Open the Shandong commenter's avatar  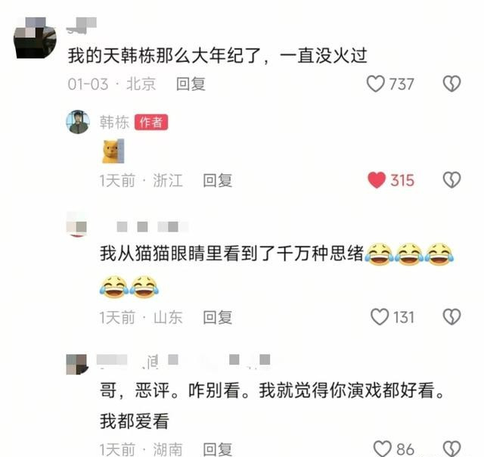tap(76, 225)
